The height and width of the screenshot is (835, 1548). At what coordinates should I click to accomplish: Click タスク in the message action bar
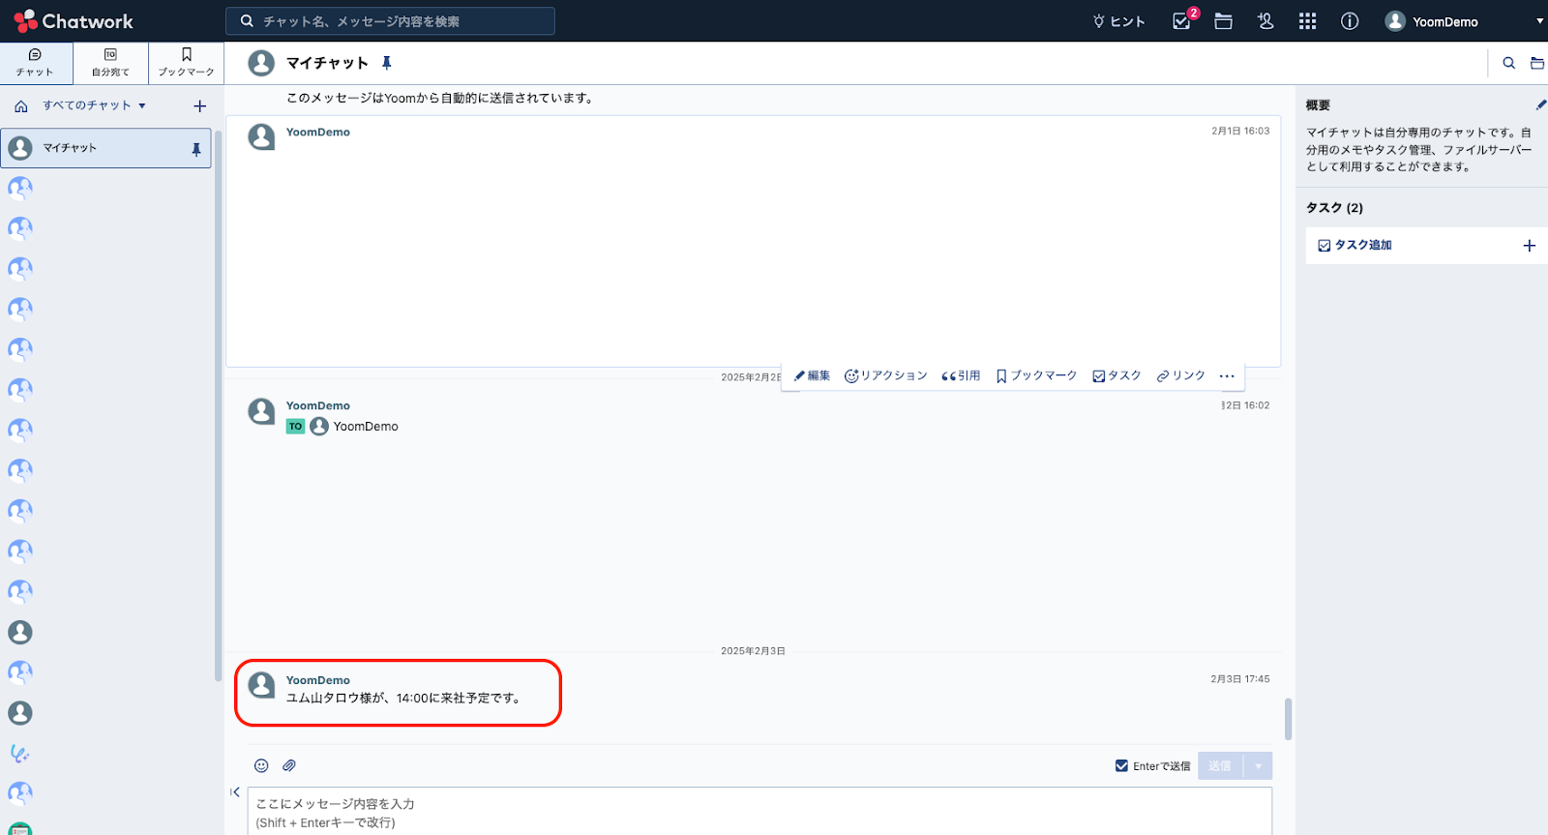click(x=1116, y=375)
